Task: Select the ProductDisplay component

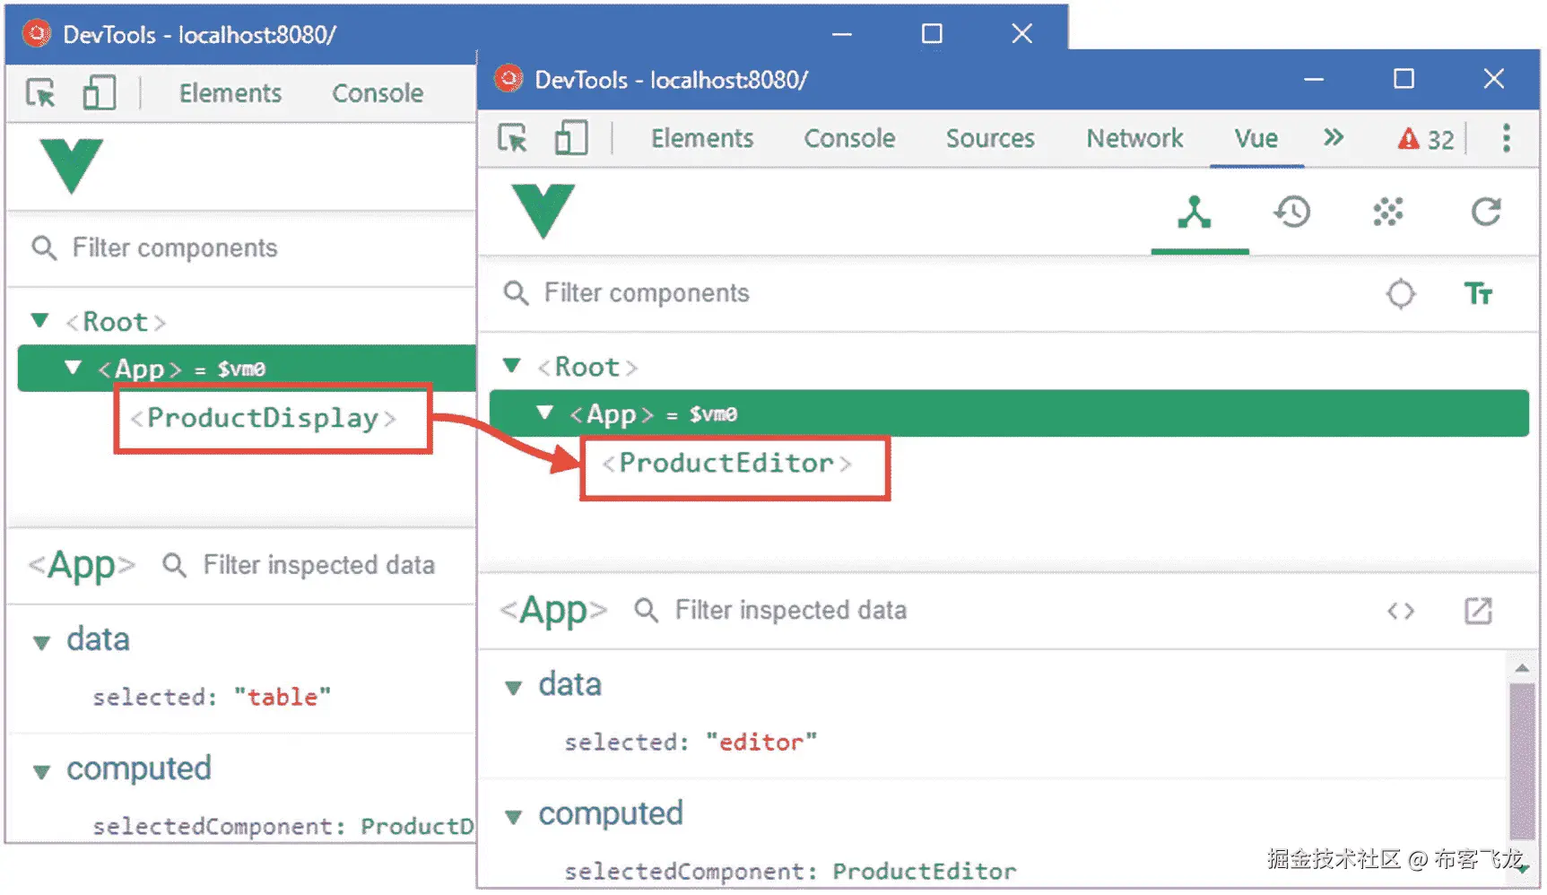Action: 263,419
